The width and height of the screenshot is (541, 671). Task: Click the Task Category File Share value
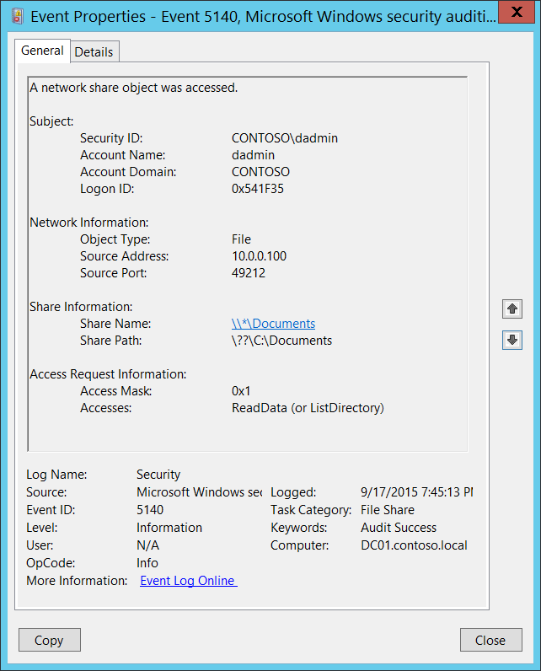point(388,510)
